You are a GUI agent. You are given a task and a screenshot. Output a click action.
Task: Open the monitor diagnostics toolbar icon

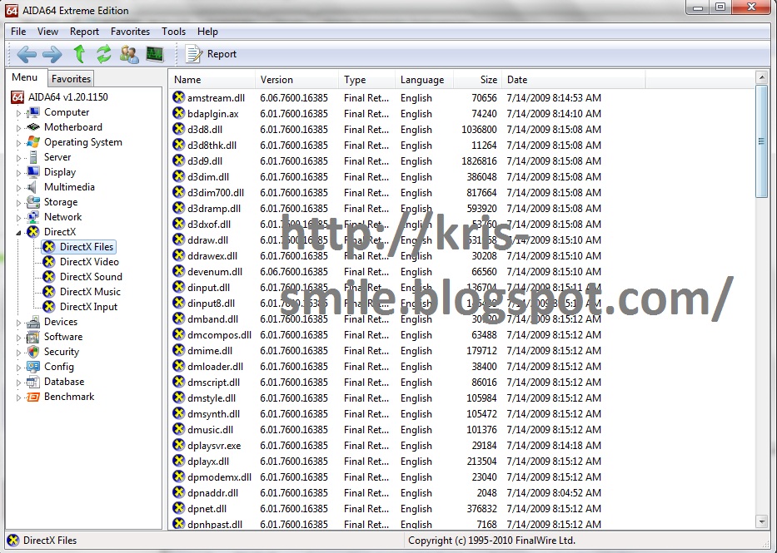(155, 54)
